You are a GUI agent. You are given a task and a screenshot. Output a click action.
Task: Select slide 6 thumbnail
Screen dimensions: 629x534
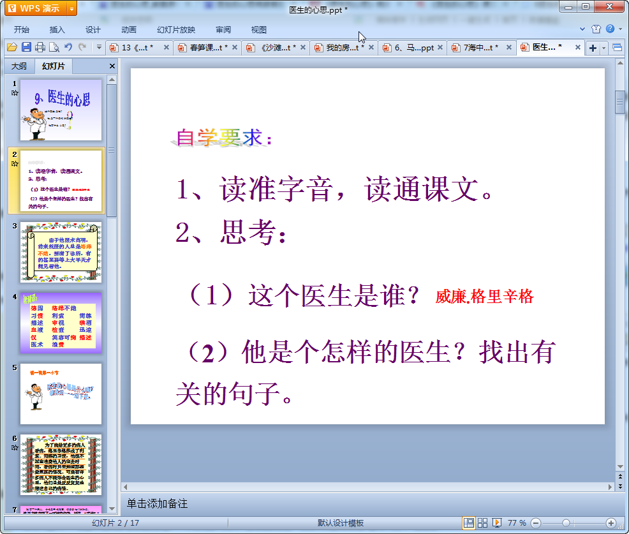pos(61,464)
